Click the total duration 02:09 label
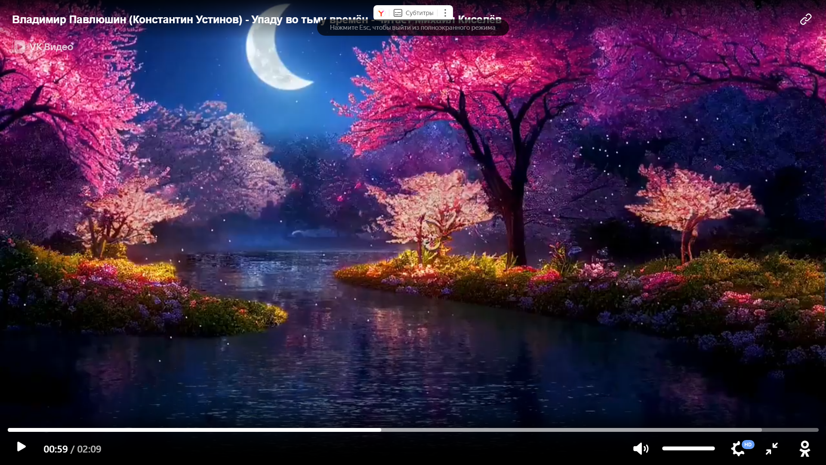 (89, 449)
